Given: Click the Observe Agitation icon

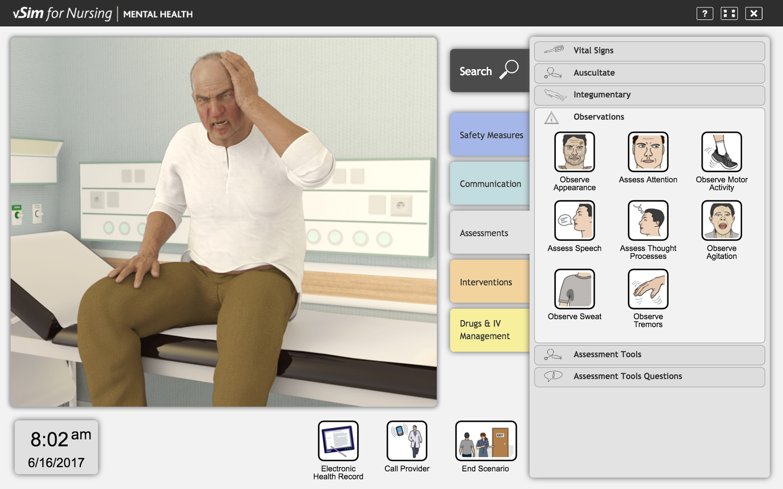Looking at the screenshot, I should [x=721, y=220].
